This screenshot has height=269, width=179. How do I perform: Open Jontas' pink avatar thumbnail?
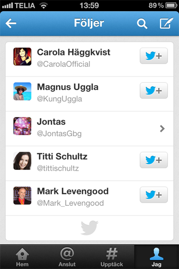(22, 126)
